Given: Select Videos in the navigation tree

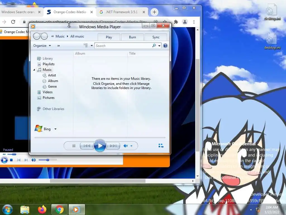Looking at the screenshot, I should pos(45,92).
